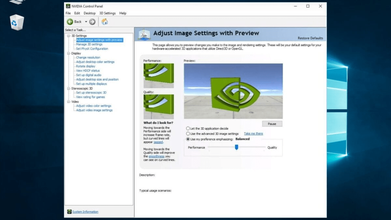The height and width of the screenshot is (220, 391).
Task: Select Set up digital audio
Action: [89, 75]
